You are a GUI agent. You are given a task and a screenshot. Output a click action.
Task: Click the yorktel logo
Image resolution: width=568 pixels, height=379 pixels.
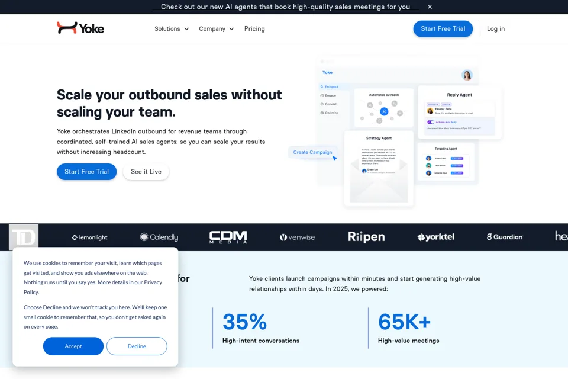436,237
